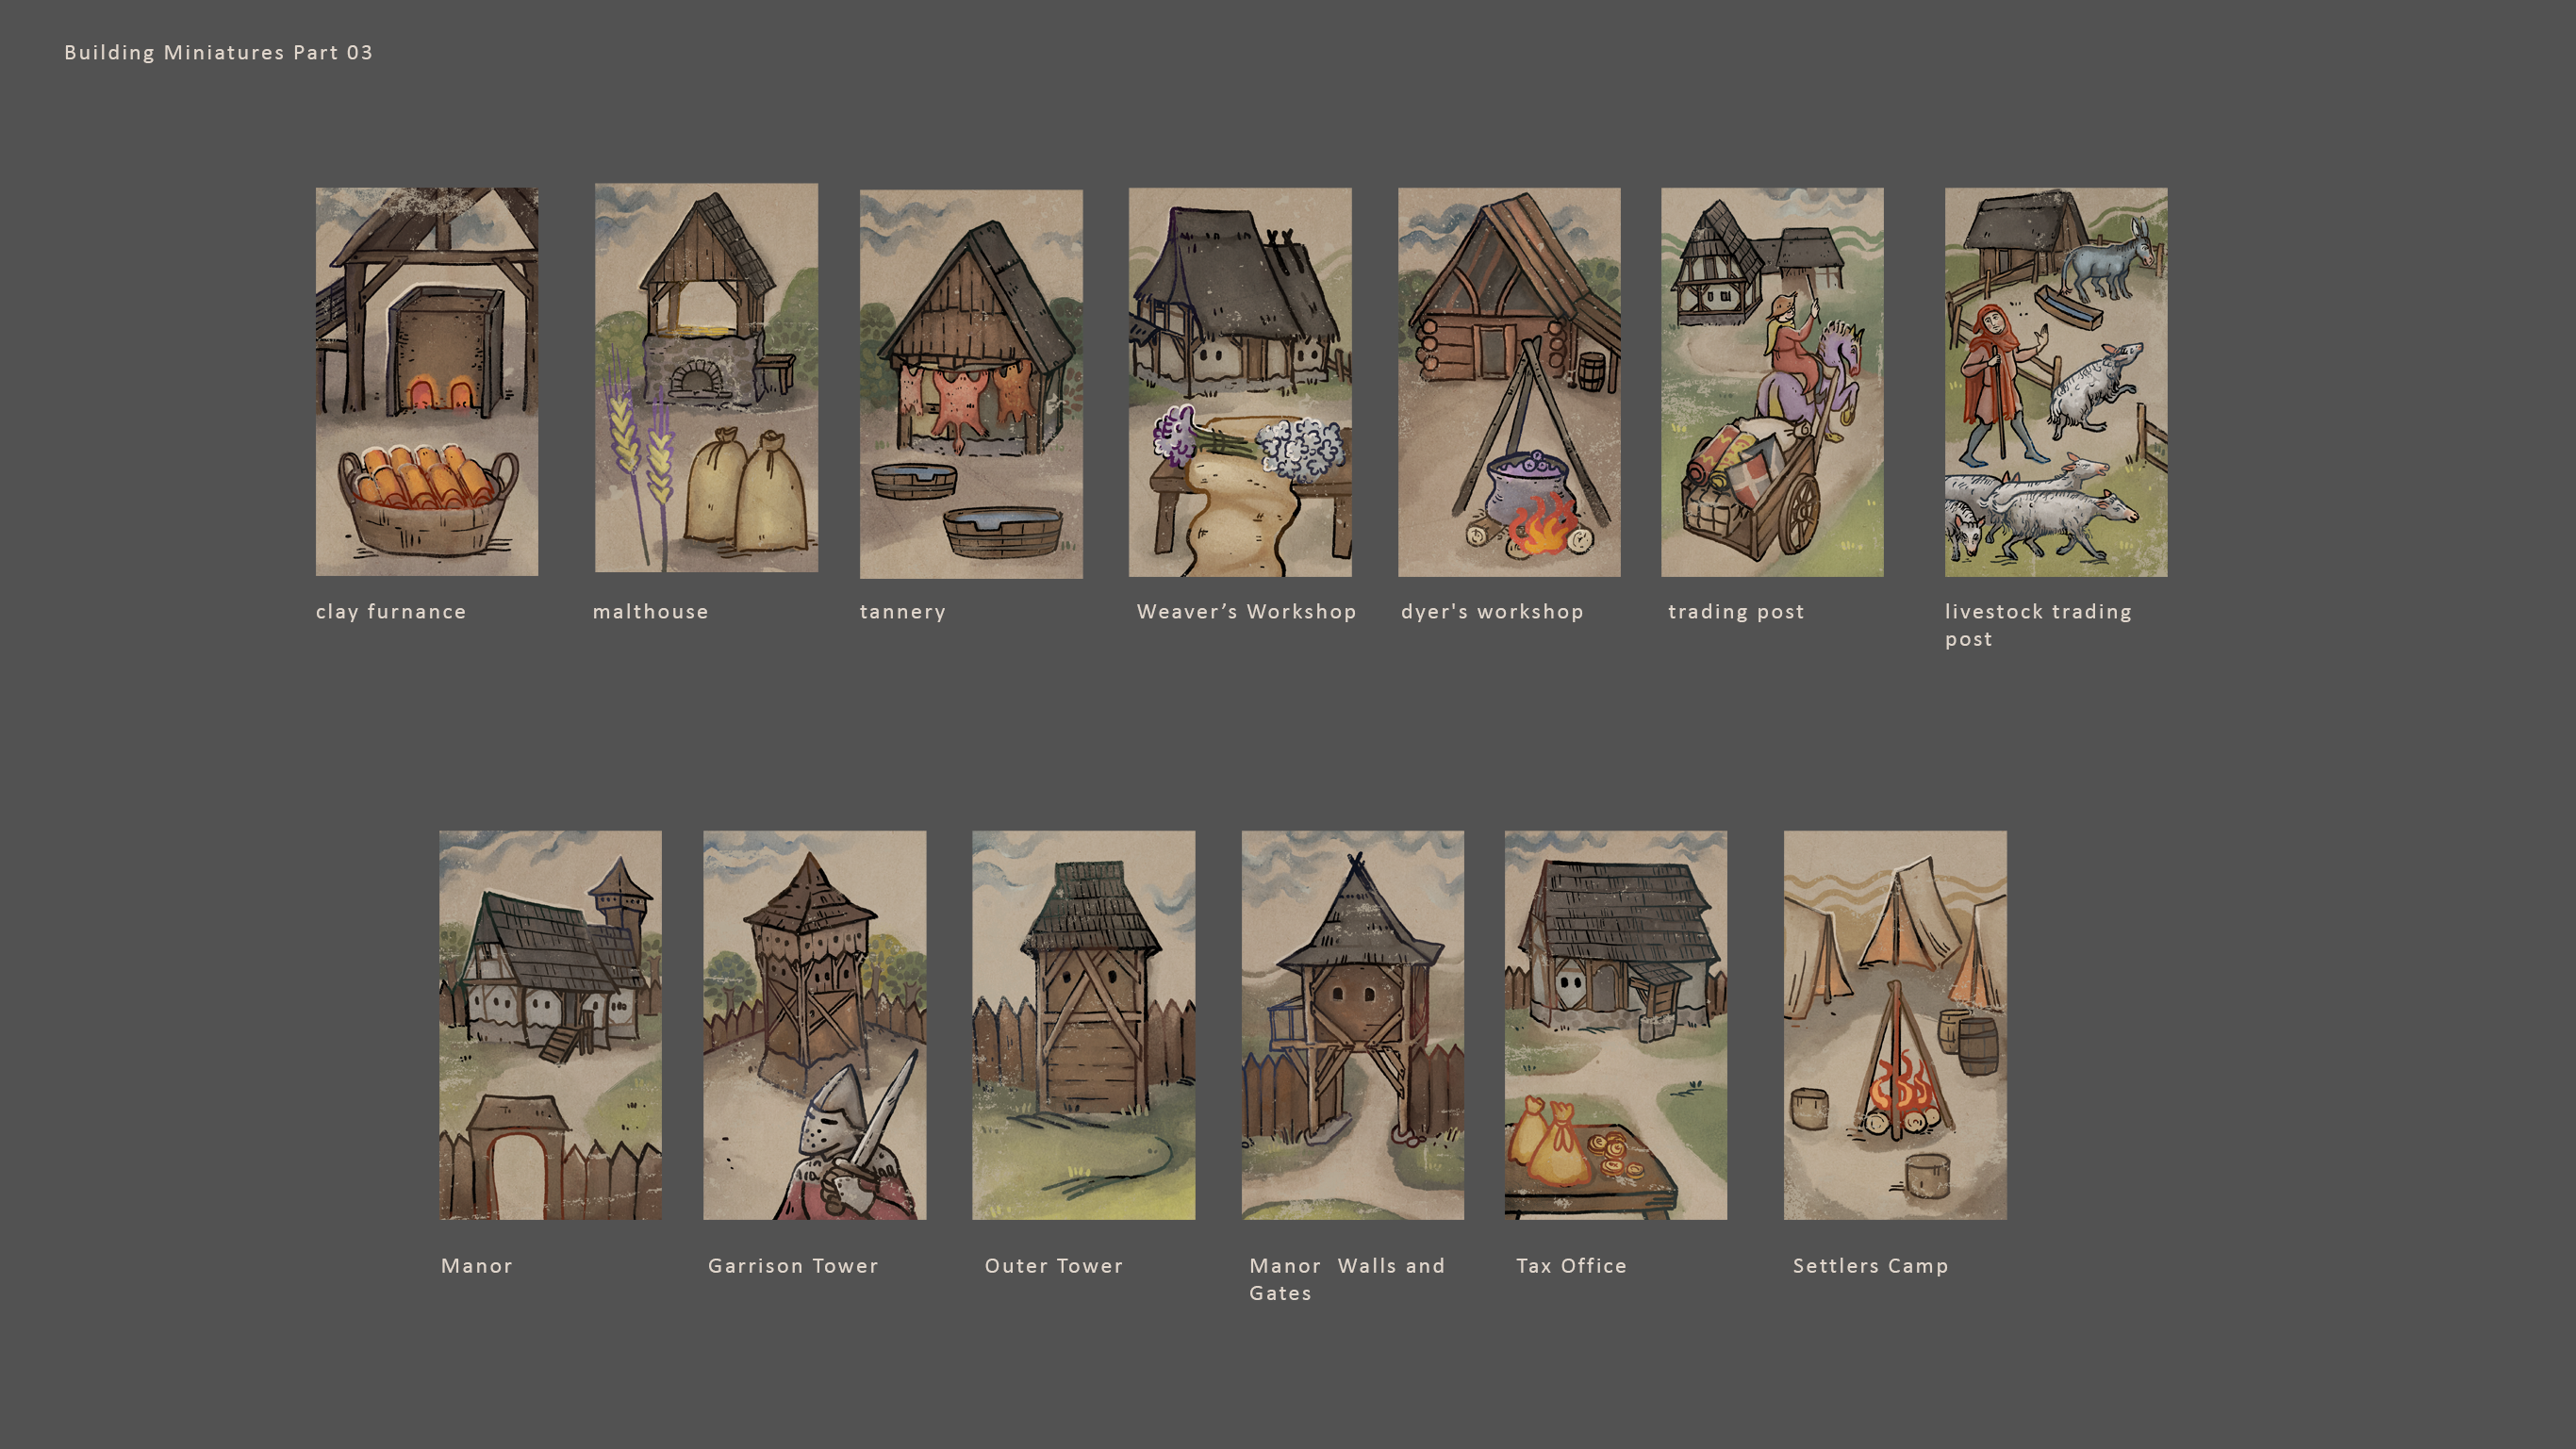This screenshot has width=2576, height=1449.
Task: Select the tannery miniature card
Action: pos(971,384)
